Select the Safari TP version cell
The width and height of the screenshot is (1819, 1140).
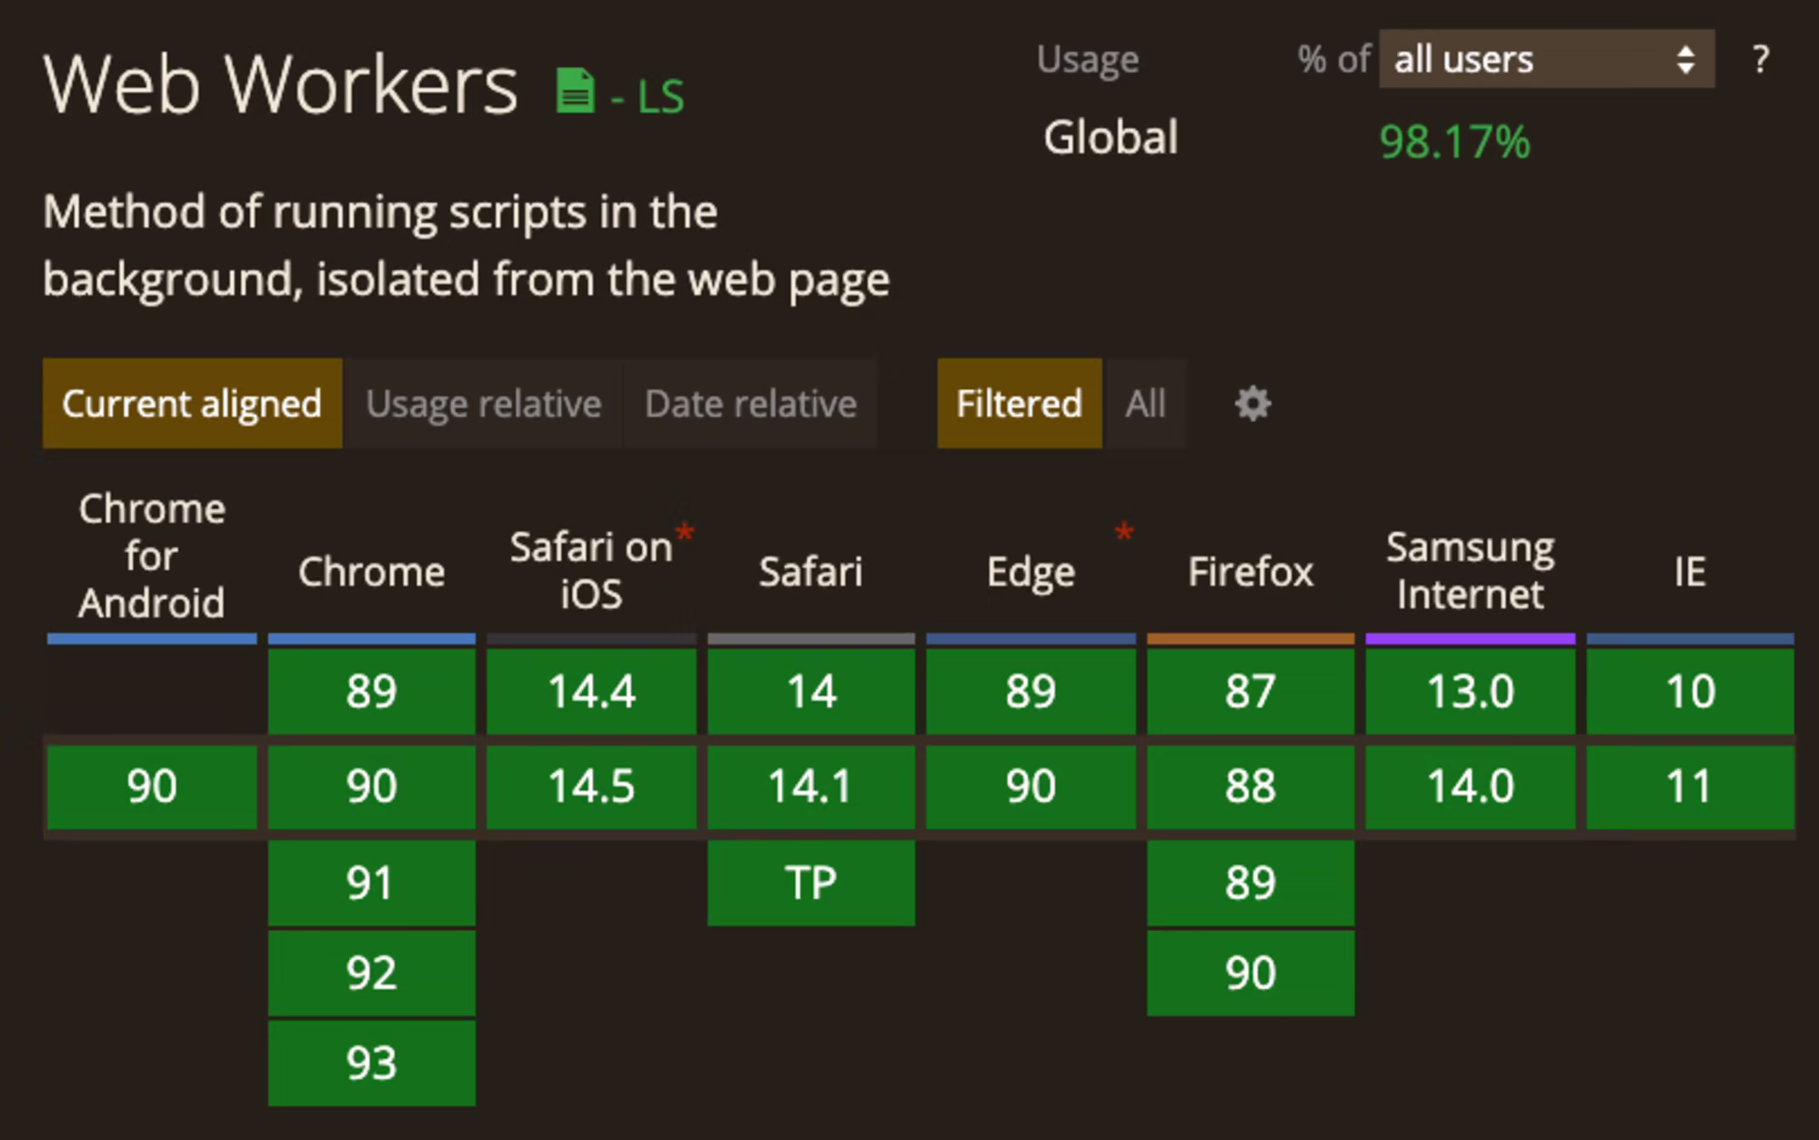pos(810,883)
